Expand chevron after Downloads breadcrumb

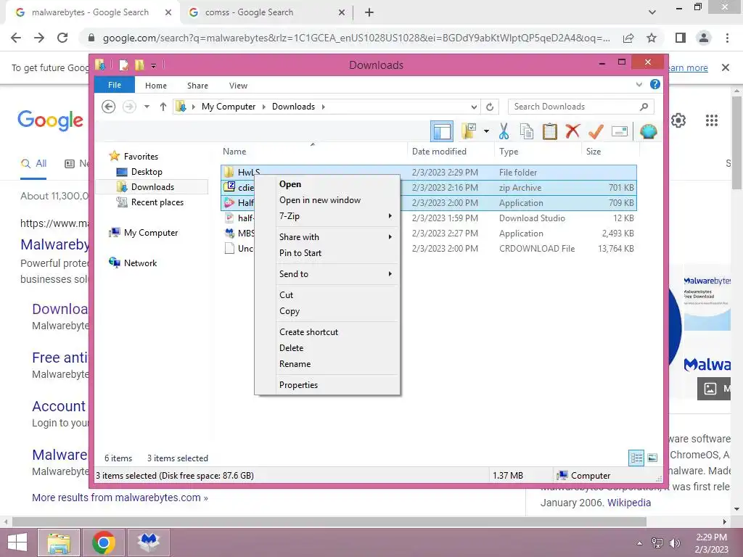click(323, 107)
